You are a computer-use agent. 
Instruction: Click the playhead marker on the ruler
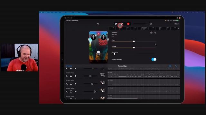coord(144,28)
